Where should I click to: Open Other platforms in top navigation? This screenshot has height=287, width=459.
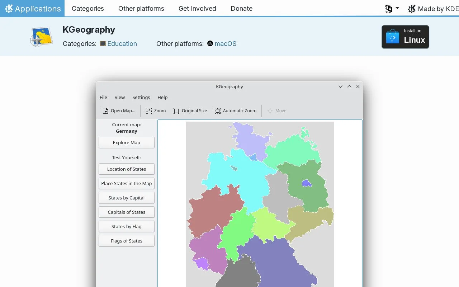(x=141, y=8)
